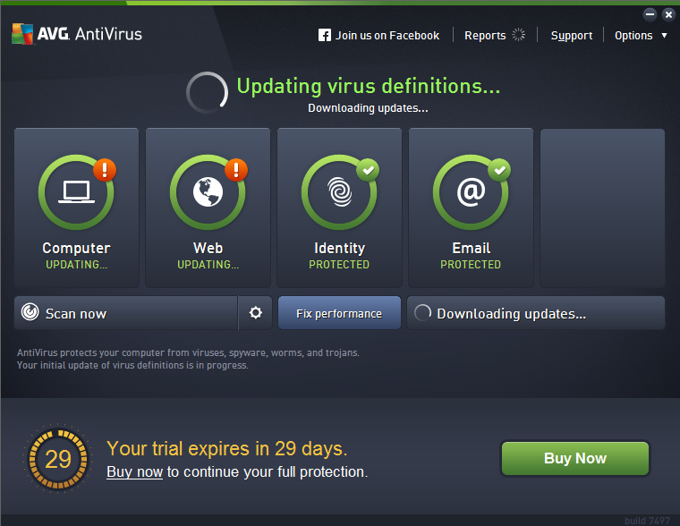This screenshot has height=526, width=680.
Task: Click the Computer UPDATING... status text
Action: [x=76, y=265]
